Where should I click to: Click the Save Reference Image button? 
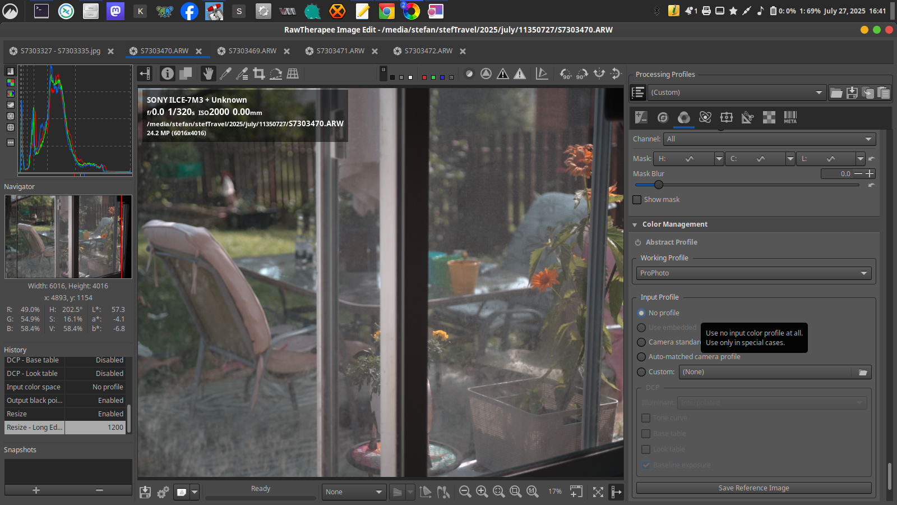pyautogui.click(x=753, y=488)
